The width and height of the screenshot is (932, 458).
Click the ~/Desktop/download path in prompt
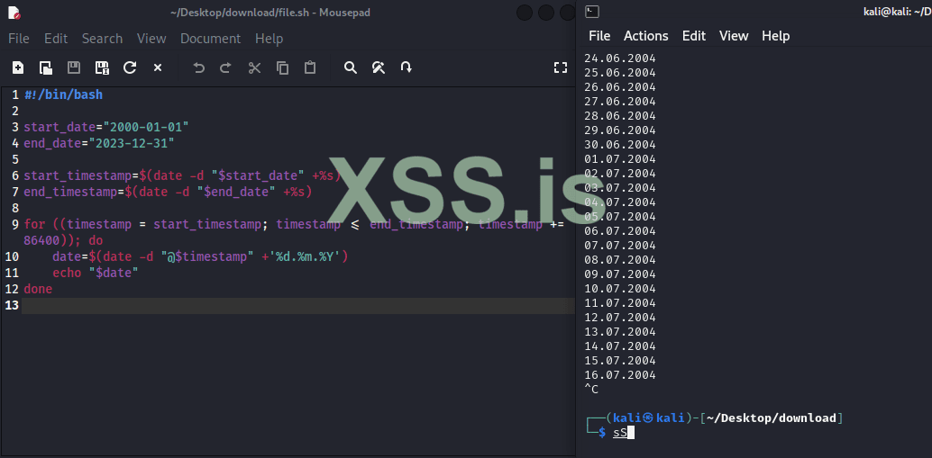tap(771, 418)
